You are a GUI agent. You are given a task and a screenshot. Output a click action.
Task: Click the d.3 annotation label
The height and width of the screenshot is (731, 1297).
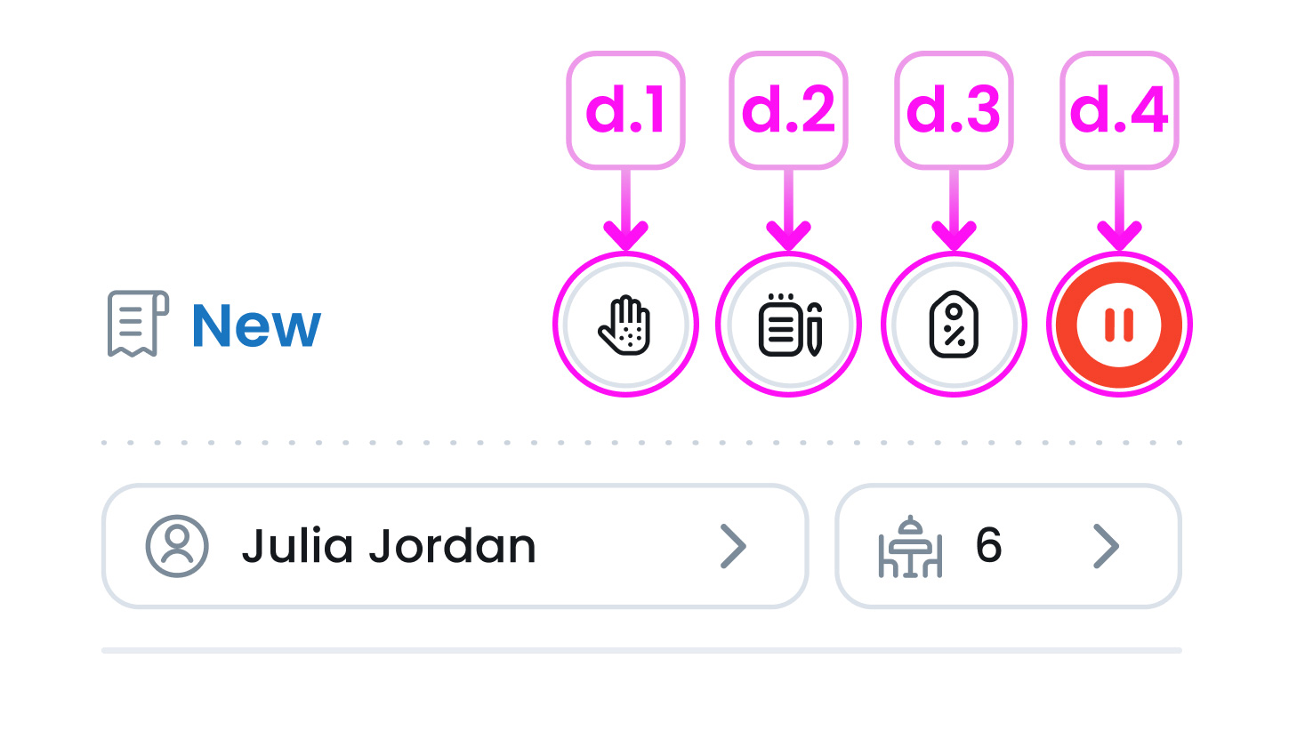[x=954, y=110]
